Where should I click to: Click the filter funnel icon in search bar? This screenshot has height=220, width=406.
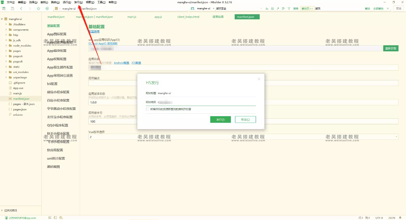(289, 8)
